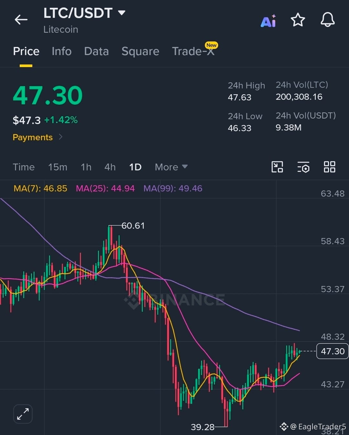Click the Litecoin subtitle
349x435 pixels.
pos(61,29)
